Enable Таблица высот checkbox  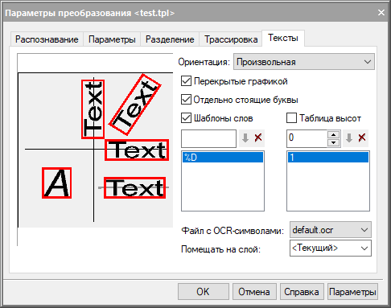(291, 118)
